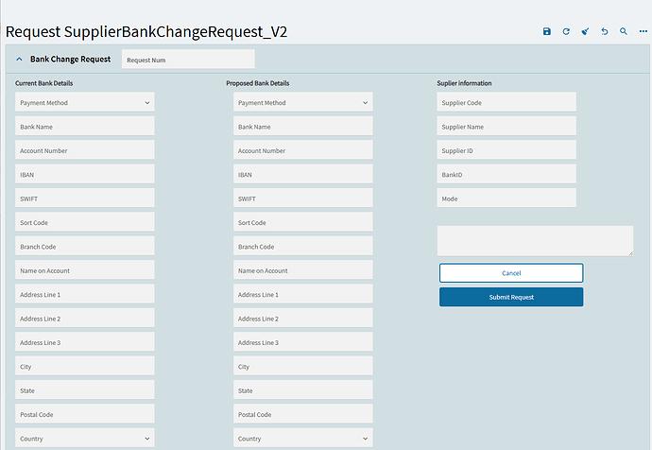
Task: Click the current Name on Account field
Action: point(85,270)
